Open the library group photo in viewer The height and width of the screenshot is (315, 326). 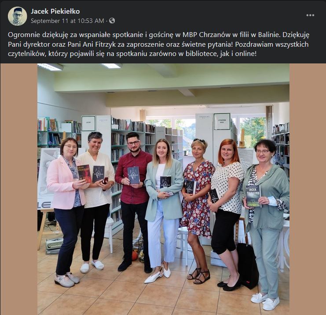pyautogui.click(x=163, y=189)
